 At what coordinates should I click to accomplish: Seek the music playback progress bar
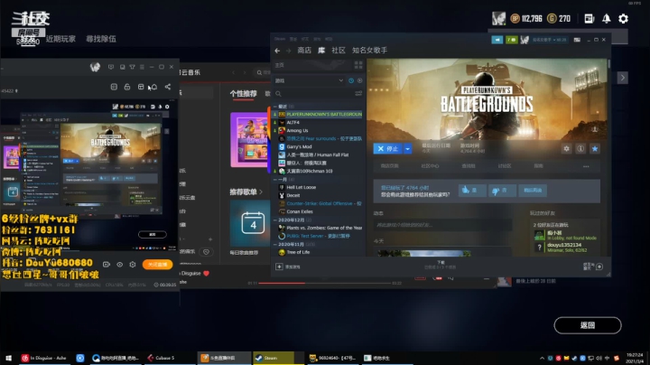click(x=325, y=283)
